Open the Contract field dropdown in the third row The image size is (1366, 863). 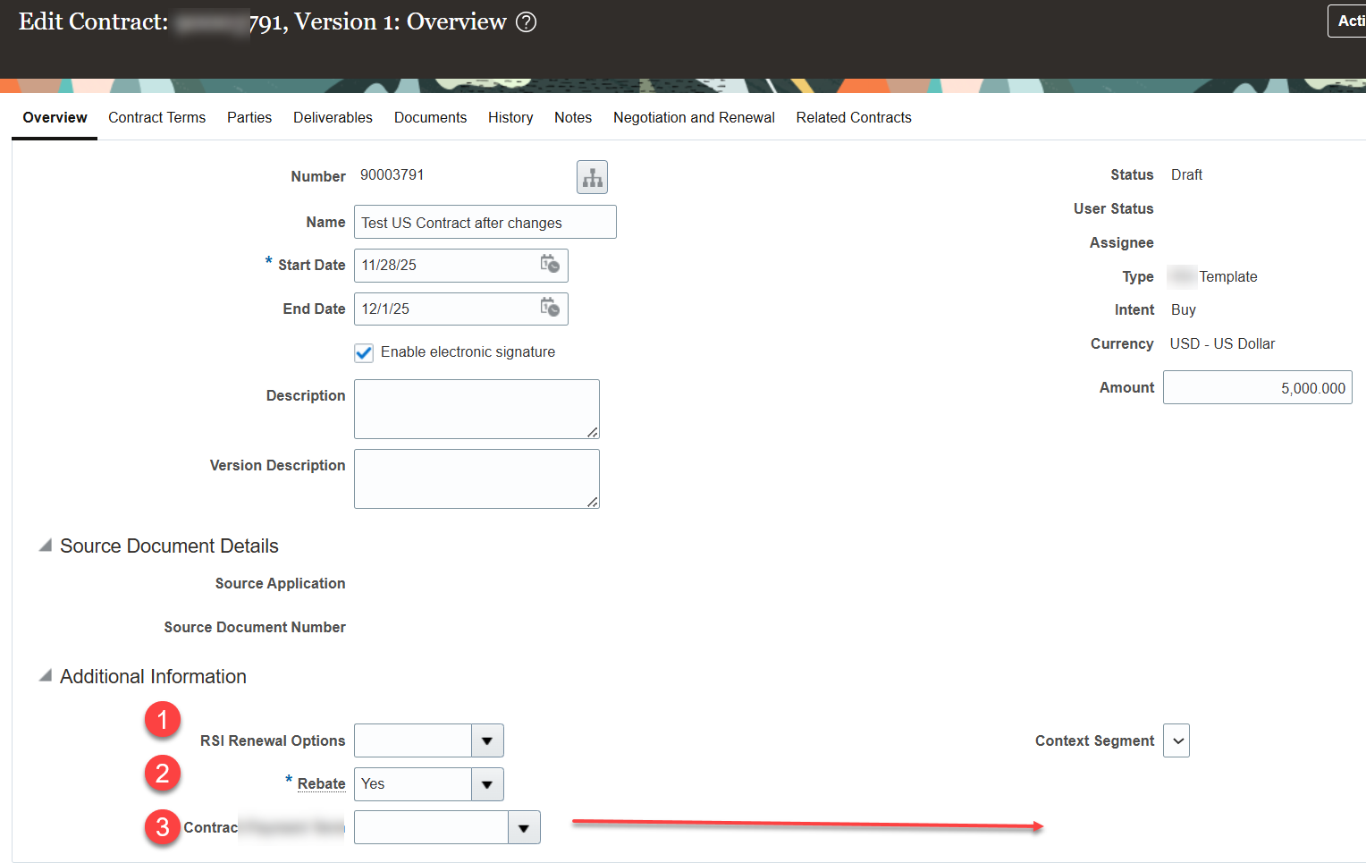524,828
